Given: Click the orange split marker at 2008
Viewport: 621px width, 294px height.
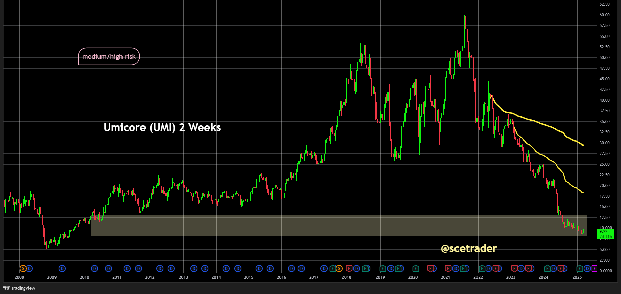Looking at the screenshot, I should point(23,269).
